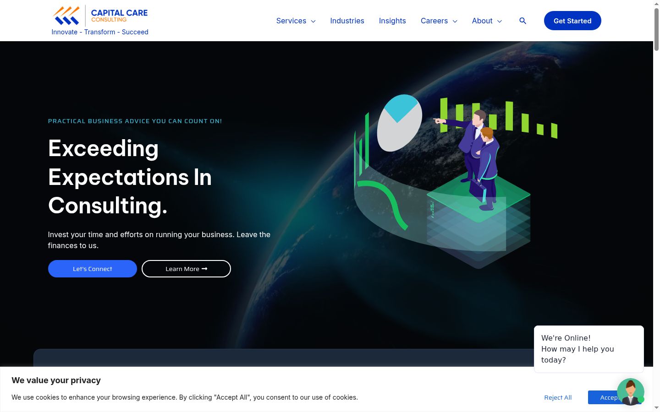This screenshot has height=412, width=660.
Task: Open the Services menu item
Action: tap(291, 21)
